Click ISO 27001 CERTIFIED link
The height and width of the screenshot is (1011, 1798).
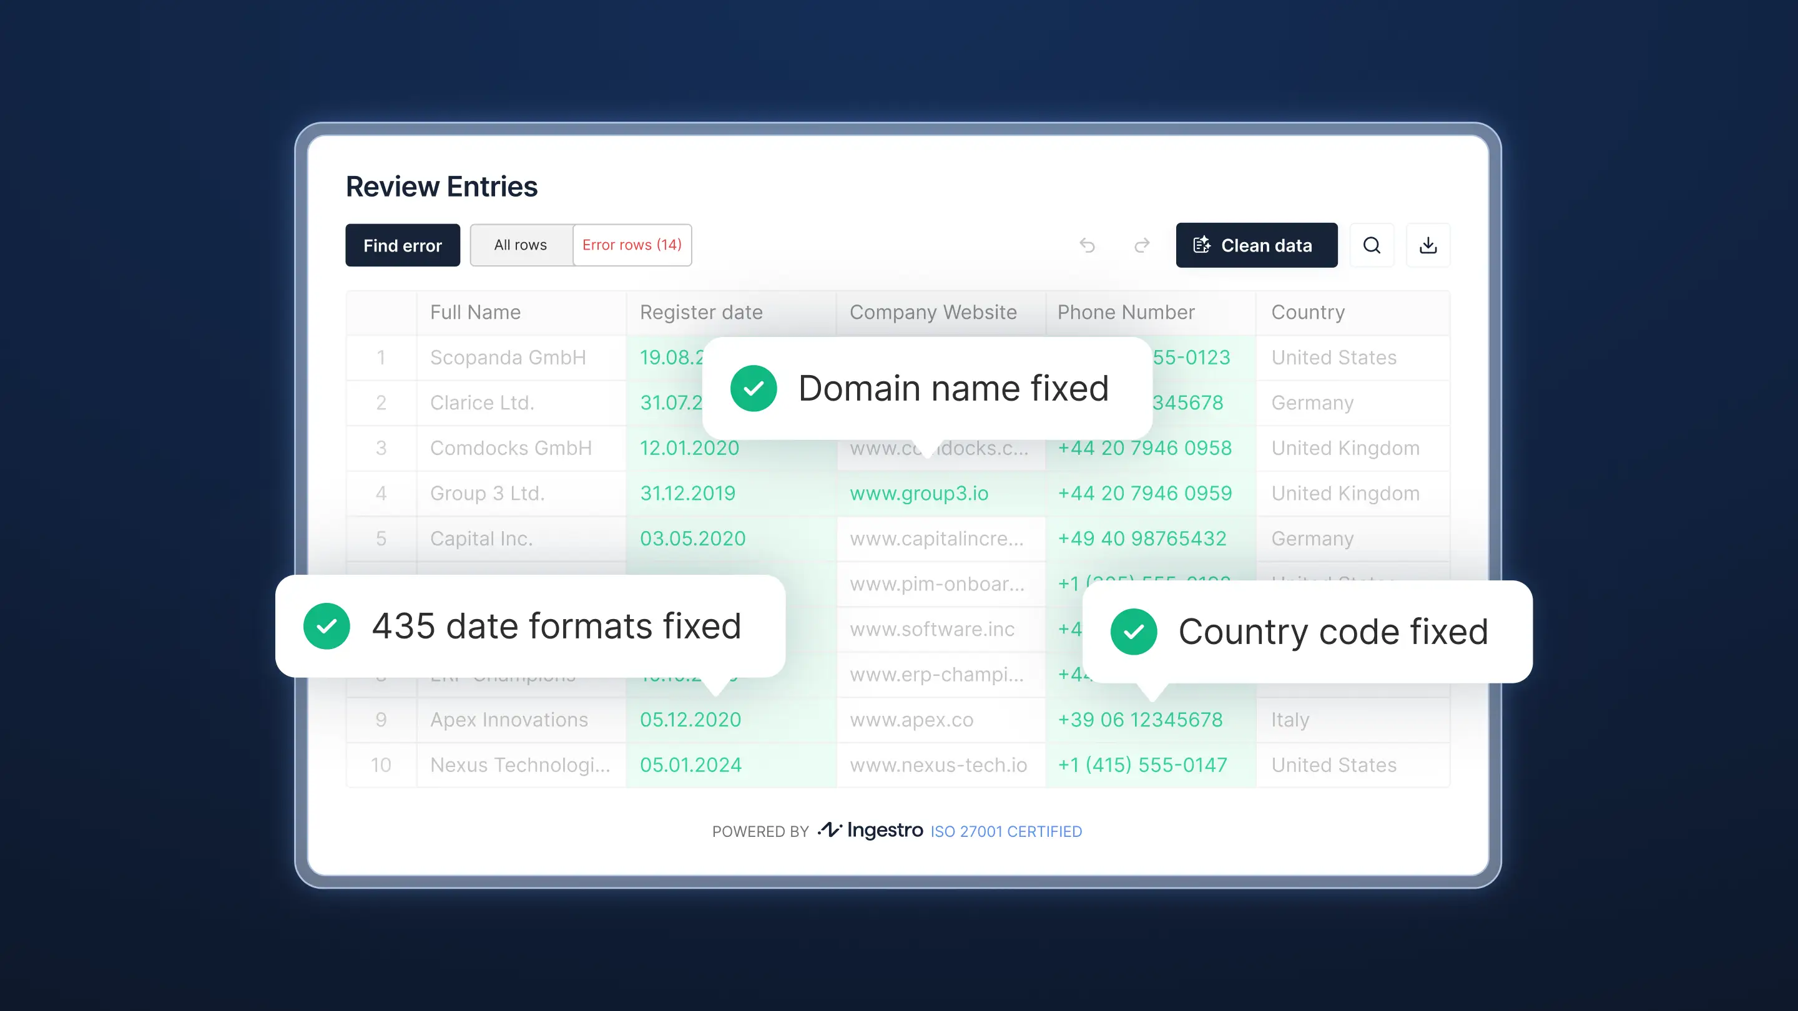(x=1006, y=831)
